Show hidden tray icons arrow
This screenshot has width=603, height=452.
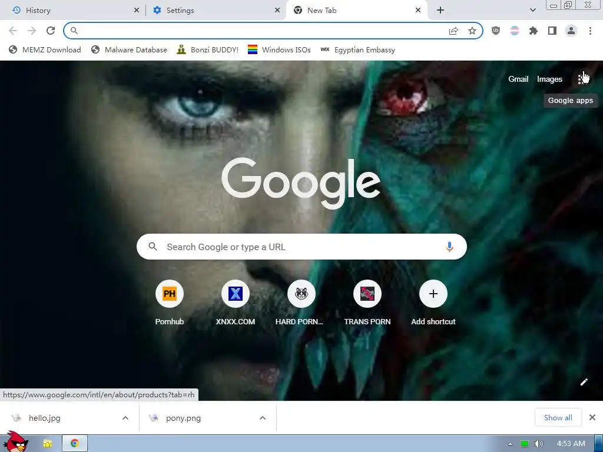510,444
